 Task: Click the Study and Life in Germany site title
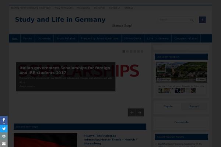tap(60, 20)
